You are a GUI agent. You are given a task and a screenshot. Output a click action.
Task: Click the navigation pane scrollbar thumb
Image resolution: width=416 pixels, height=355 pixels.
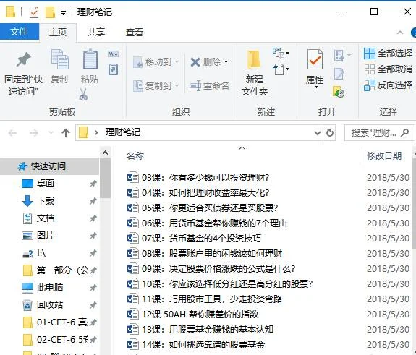106,178
